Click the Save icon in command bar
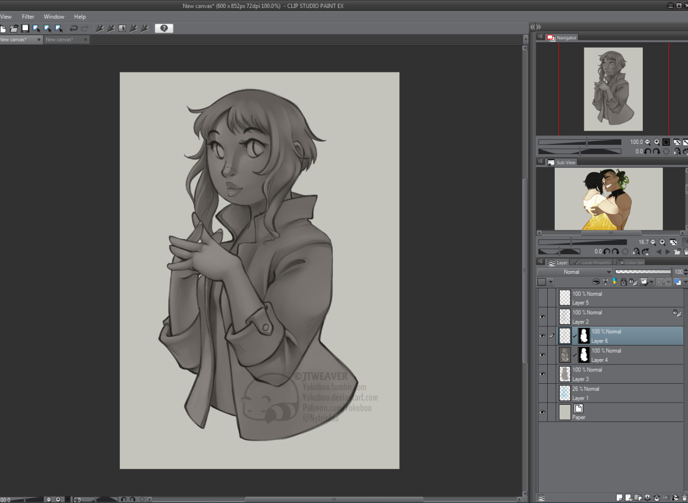 tap(25, 28)
